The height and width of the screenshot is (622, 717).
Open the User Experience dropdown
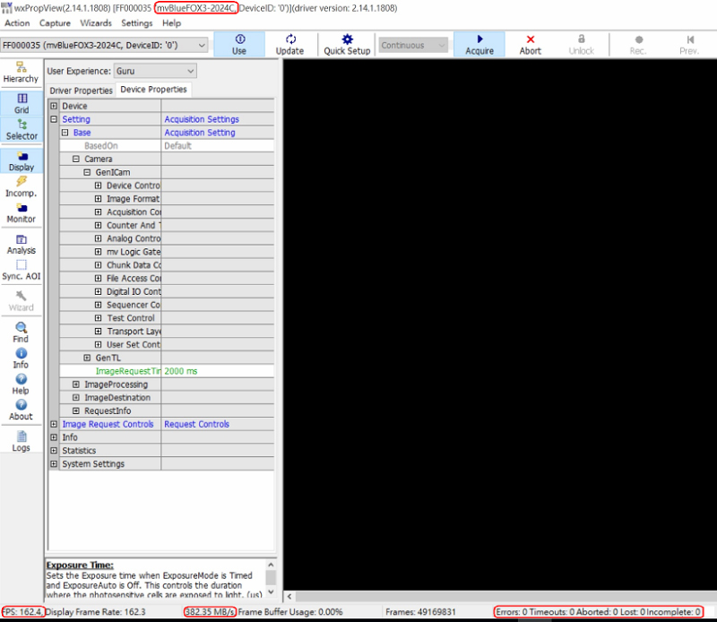[155, 71]
